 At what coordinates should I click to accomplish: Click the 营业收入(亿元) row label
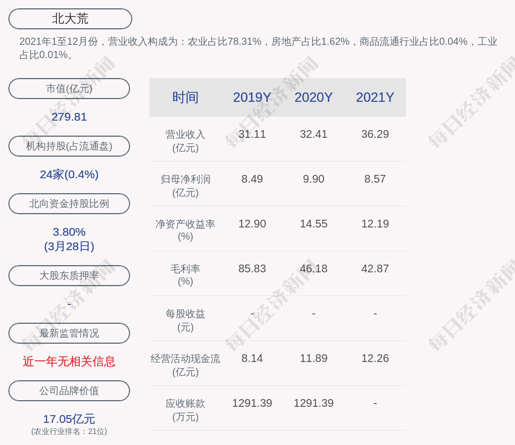tap(186, 141)
